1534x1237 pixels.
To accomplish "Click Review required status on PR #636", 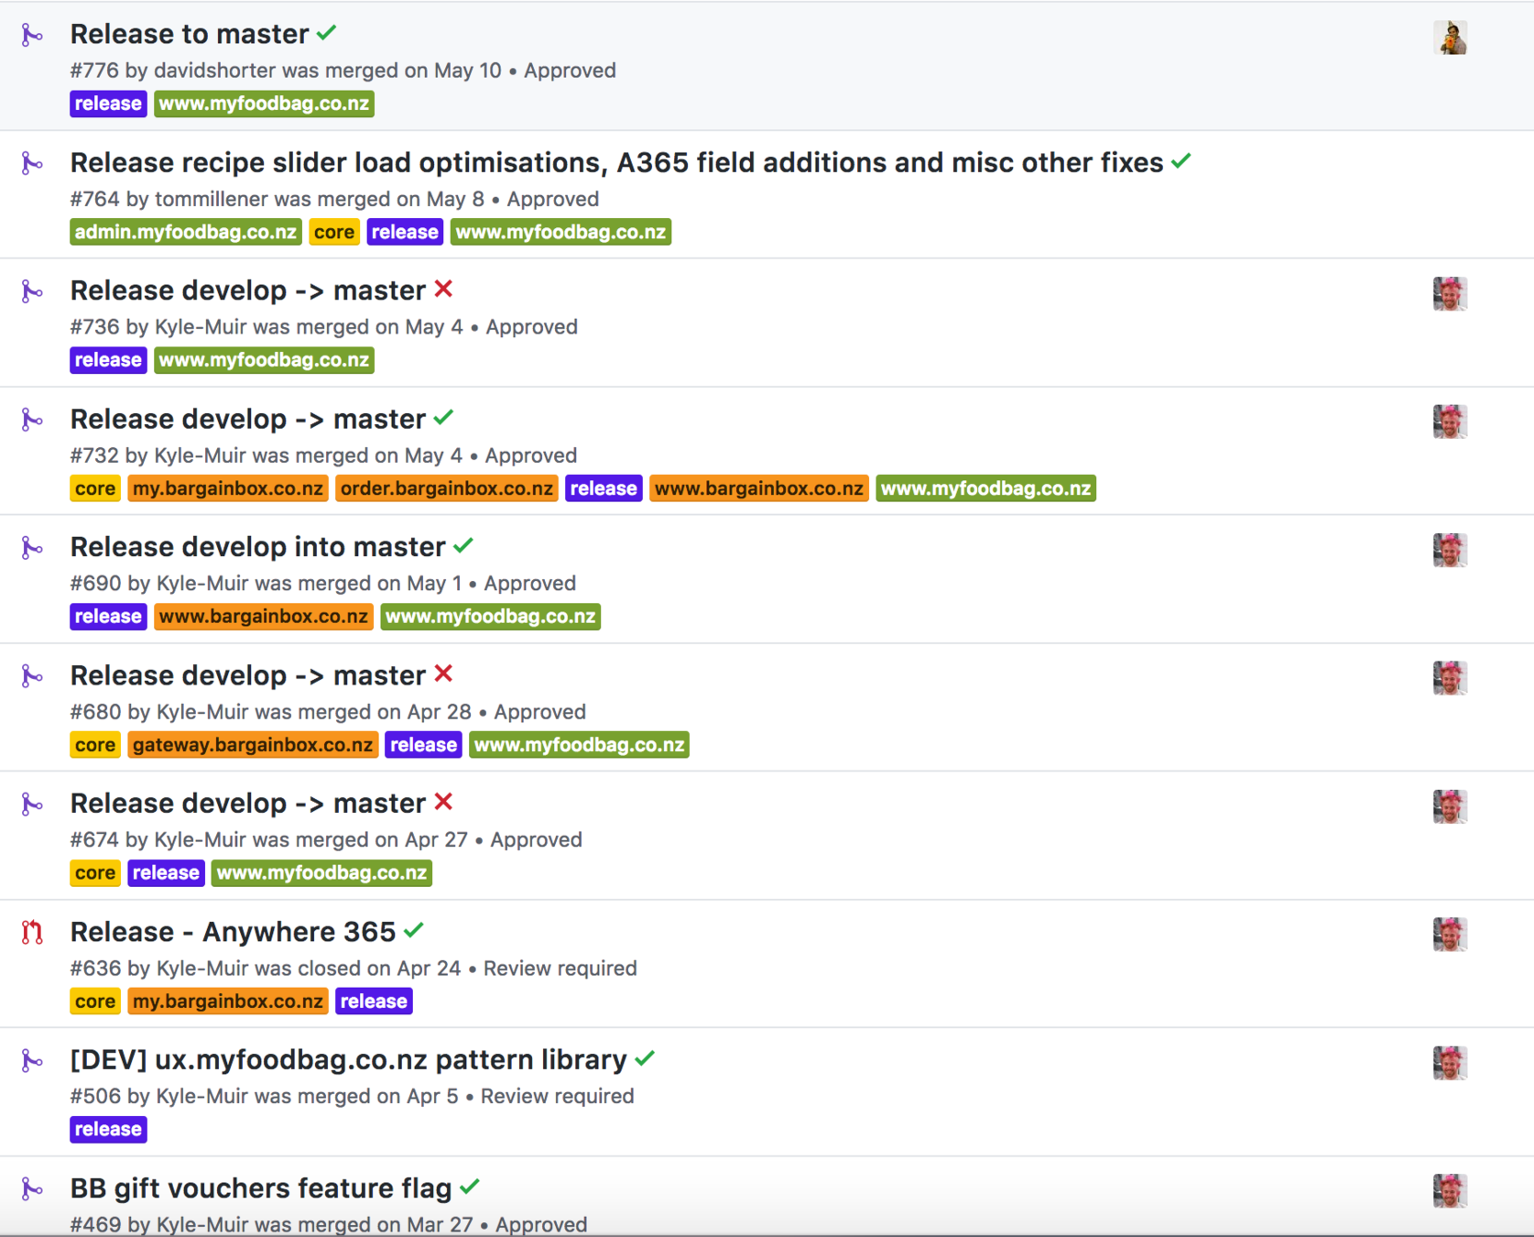I will point(560,969).
